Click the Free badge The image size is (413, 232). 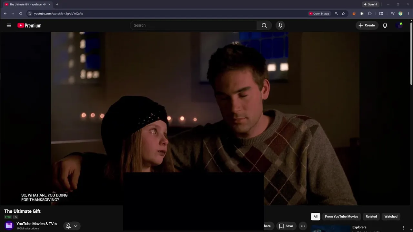pyautogui.click(x=8, y=217)
